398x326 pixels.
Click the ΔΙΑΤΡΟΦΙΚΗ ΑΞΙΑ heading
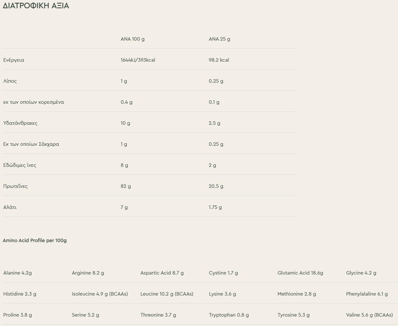coord(36,5)
